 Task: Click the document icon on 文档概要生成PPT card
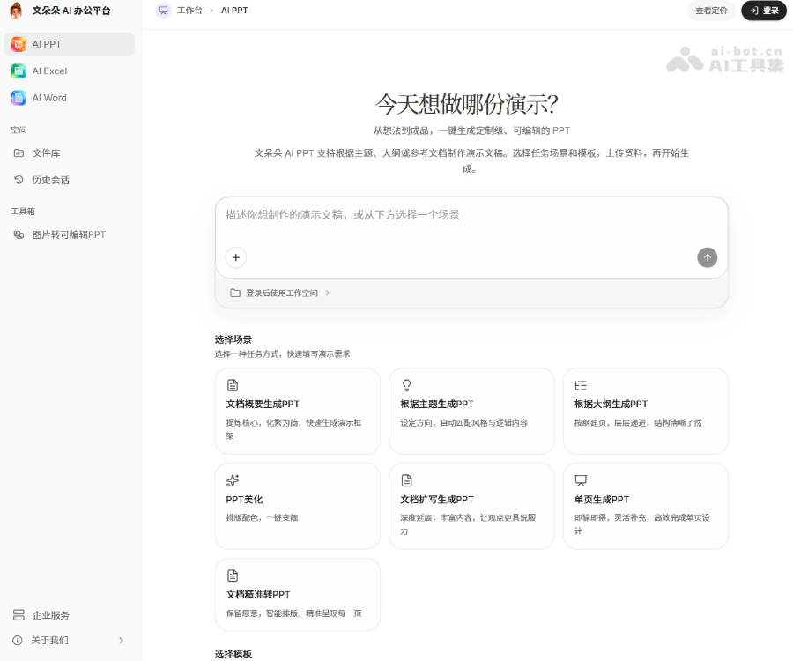(233, 385)
